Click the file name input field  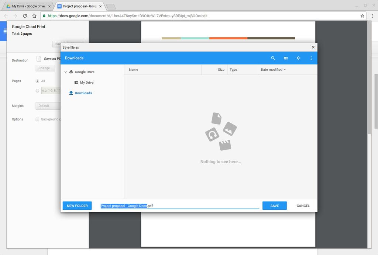(x=180, y=206)
